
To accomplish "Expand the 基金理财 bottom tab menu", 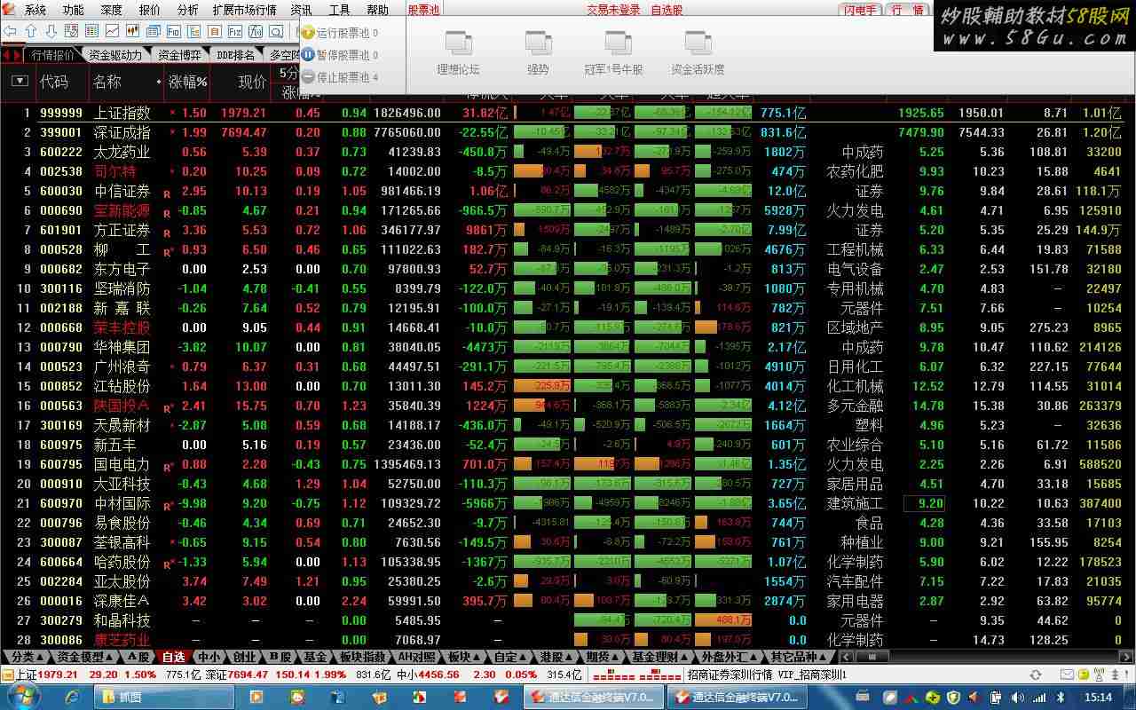I will point(659,657).
